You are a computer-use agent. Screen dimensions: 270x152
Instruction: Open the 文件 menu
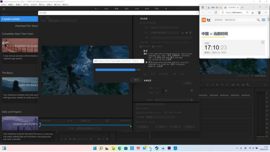(x=4, y=4)
